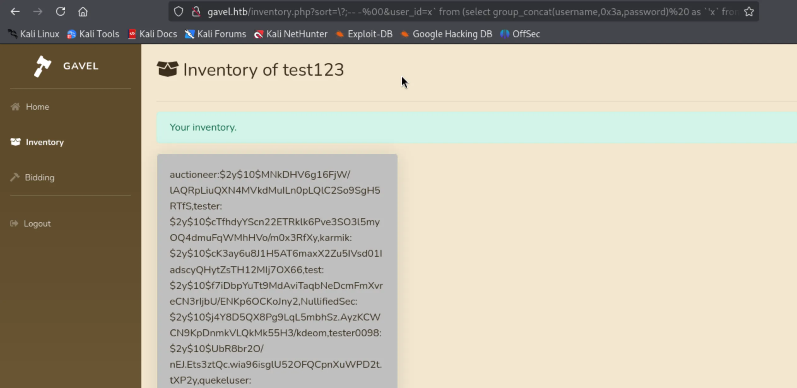Navigate to Home in sidebar
Screen dimensions: 797x388
(37, 107)
